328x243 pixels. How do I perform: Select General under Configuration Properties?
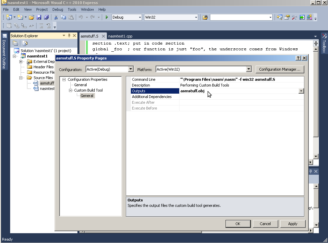pos(80,85)
